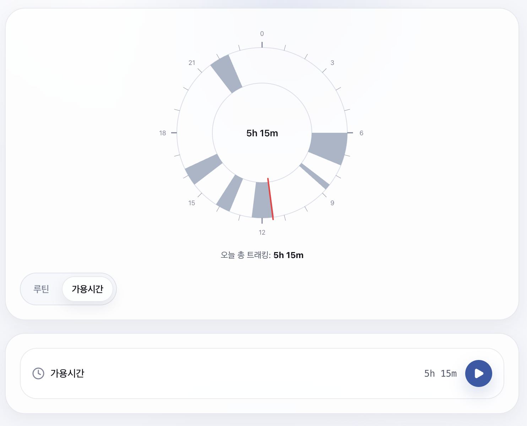527x426 pixels.
Task: Click the center 5h 15m total display
Action: coord(262,133)
